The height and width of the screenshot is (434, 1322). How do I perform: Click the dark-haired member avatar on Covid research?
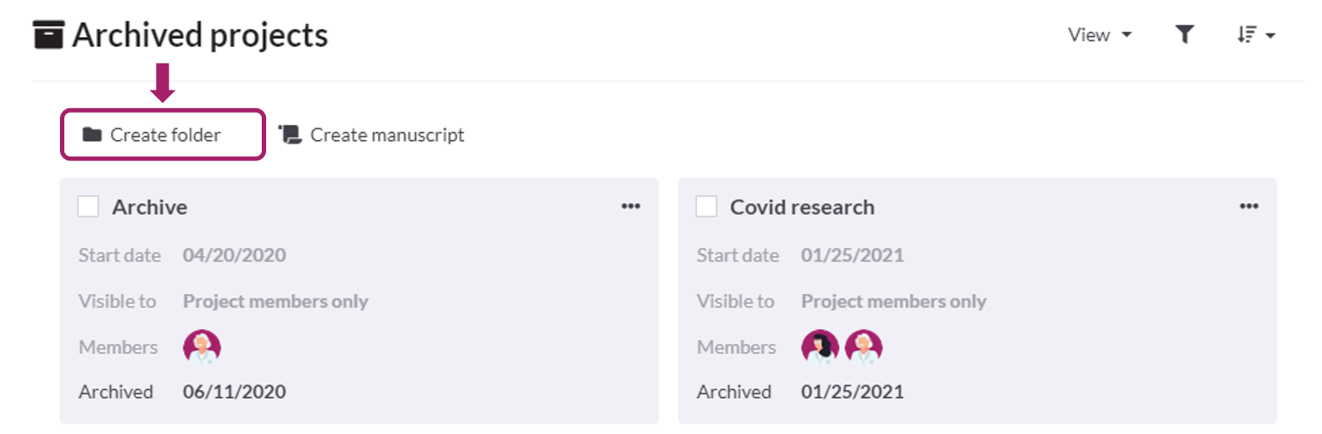820,347
